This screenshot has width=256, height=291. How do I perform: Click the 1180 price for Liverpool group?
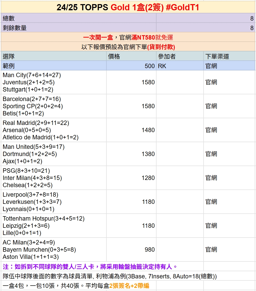pyautogui.click(x=131, y=202)
